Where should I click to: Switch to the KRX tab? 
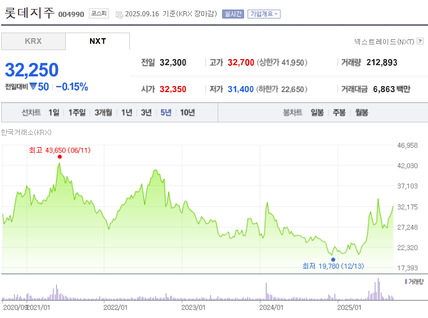(x=33, y=41)
